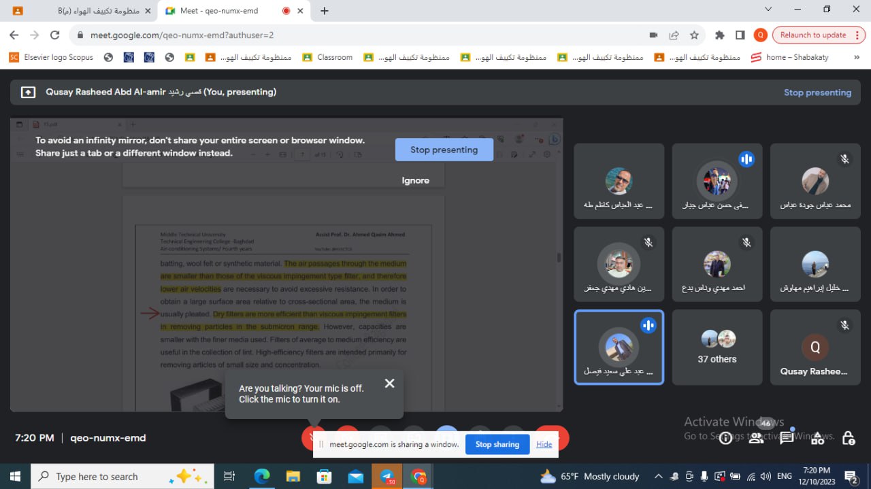
Task: Reload the Google Meet page
Action: coord(55,35)
